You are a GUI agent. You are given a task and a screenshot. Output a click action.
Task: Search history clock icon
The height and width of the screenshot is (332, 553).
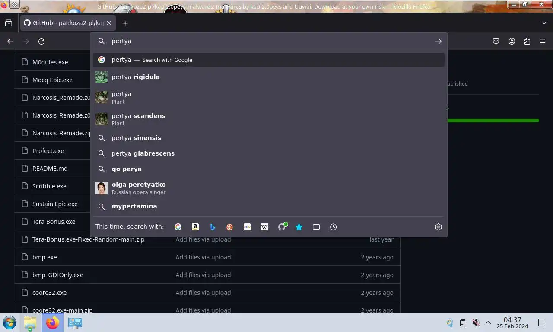pos(334,227)
